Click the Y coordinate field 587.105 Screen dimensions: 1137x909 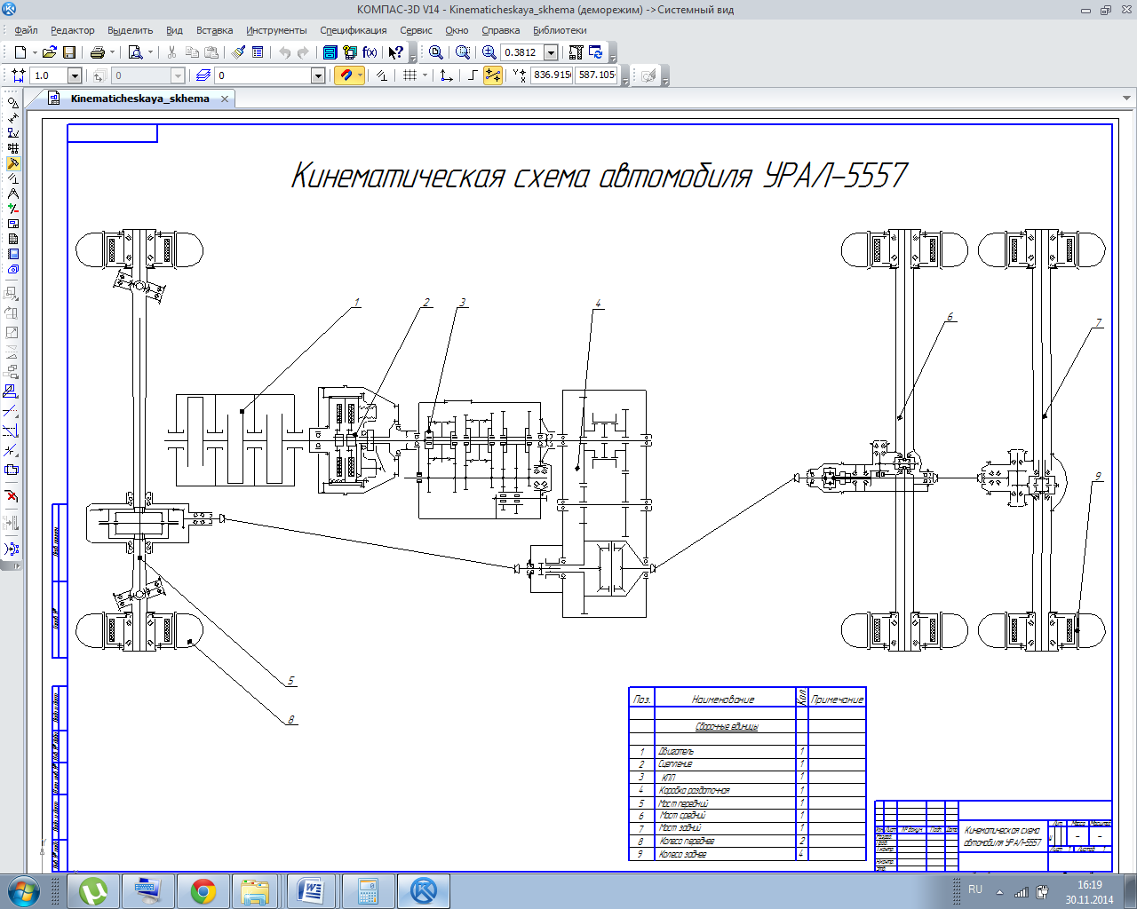point(596,75)
